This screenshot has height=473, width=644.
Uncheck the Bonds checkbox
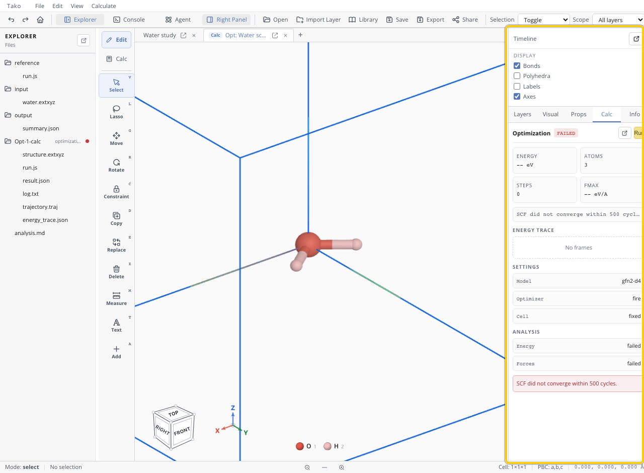coord(517,66)
